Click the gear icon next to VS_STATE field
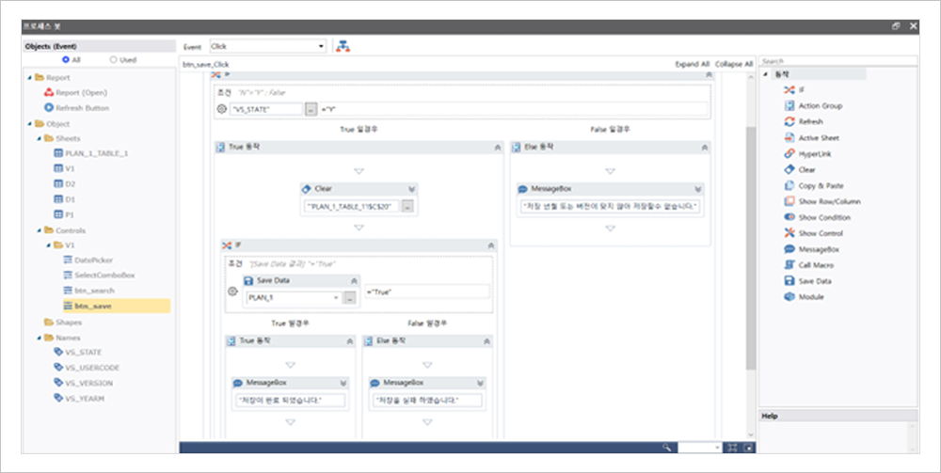 (221, 109)
